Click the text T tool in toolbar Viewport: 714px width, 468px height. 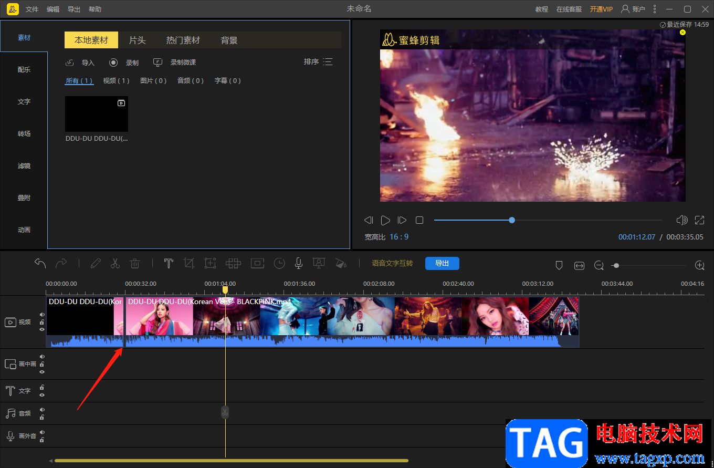tap(169, 264)
